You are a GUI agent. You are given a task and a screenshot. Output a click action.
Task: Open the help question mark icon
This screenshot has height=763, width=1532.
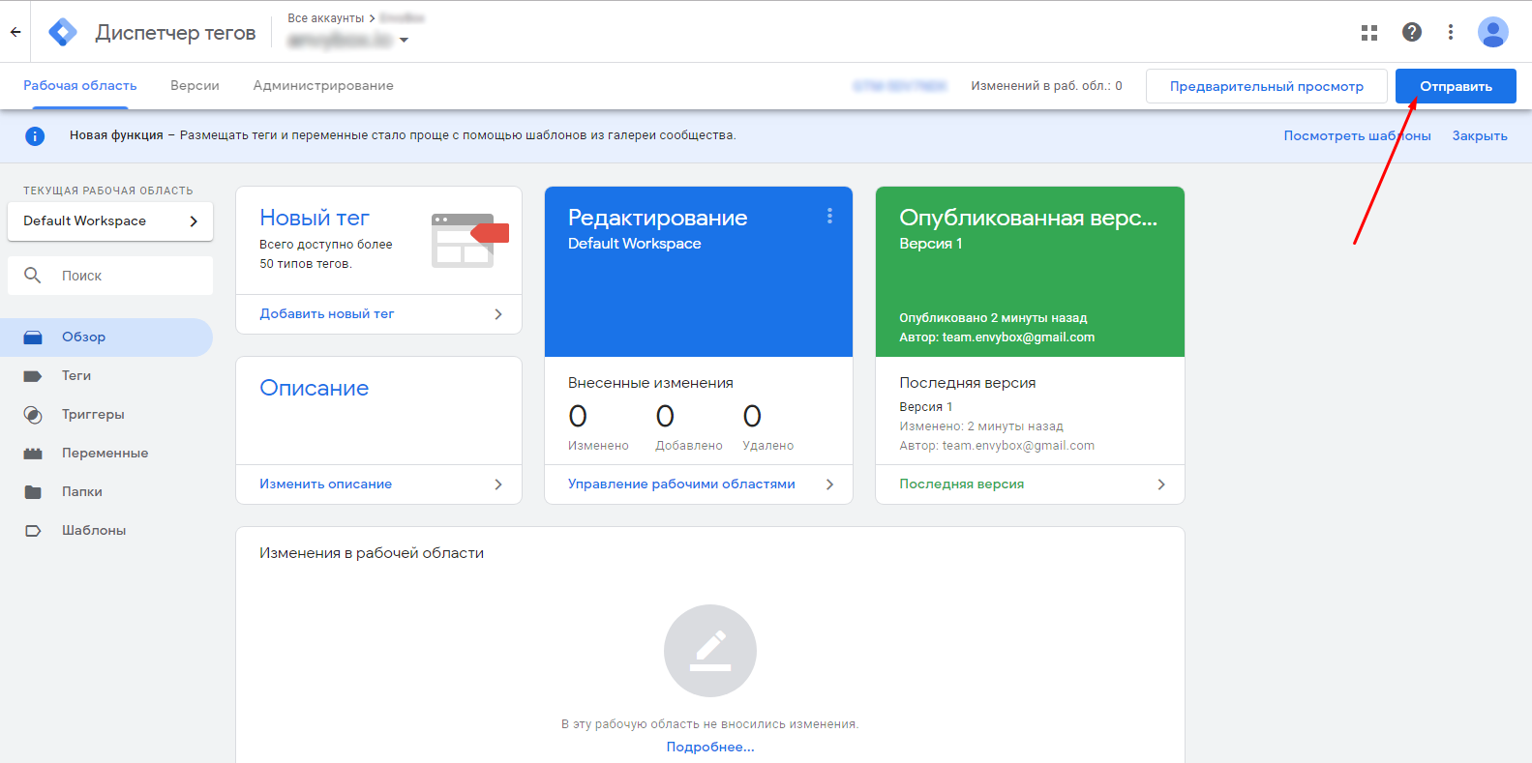[1411, 32]
